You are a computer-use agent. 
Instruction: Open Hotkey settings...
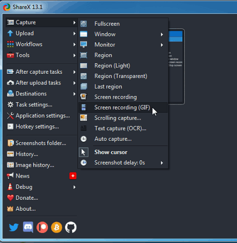coord(41,127)
